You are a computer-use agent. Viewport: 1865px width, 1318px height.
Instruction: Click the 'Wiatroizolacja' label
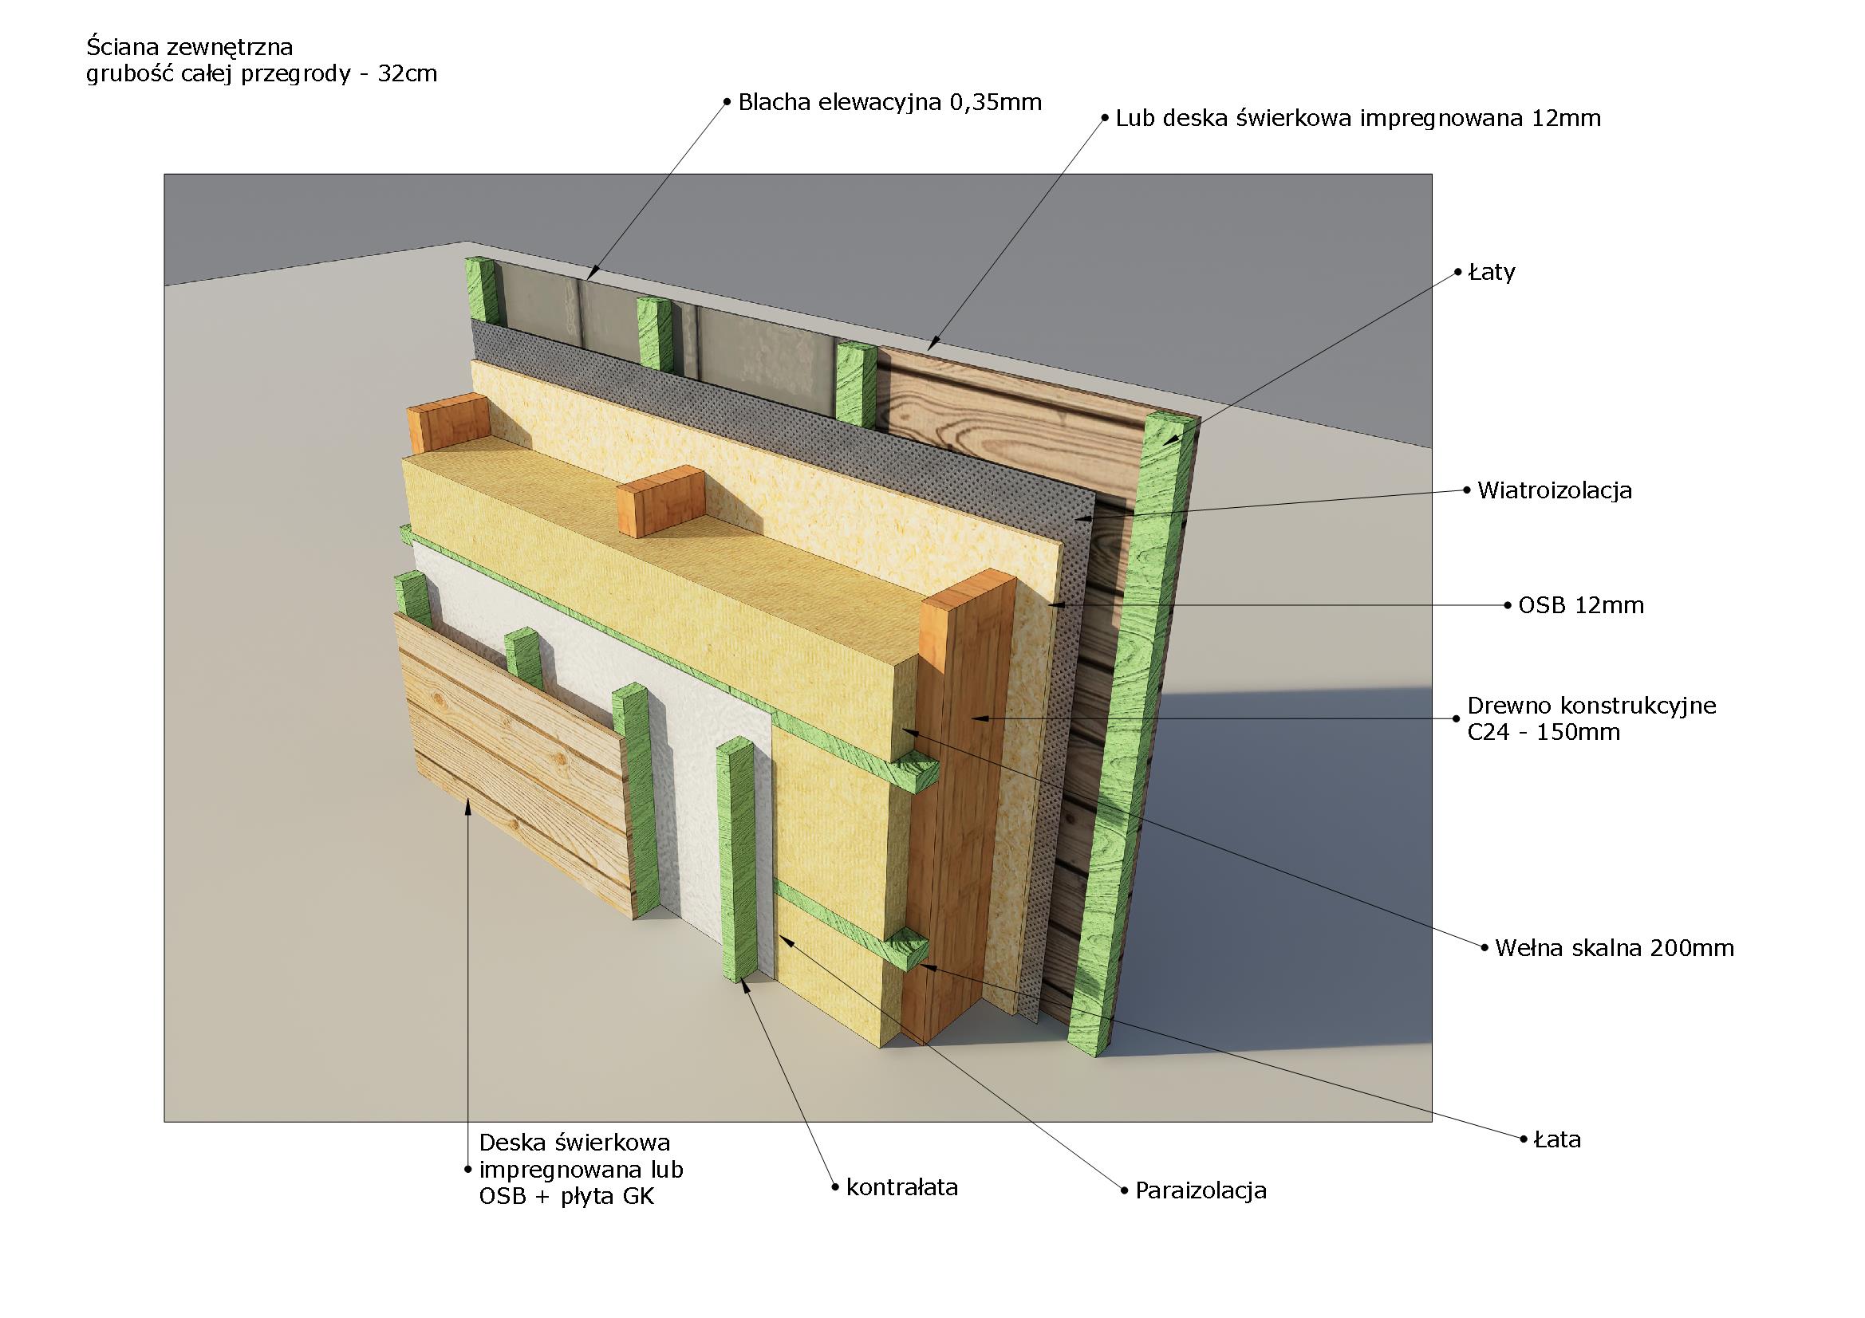coord(1554,490)
